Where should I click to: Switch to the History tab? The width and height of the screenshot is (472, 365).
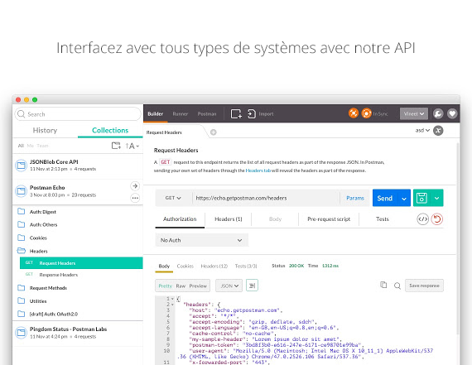pos(45,130)
